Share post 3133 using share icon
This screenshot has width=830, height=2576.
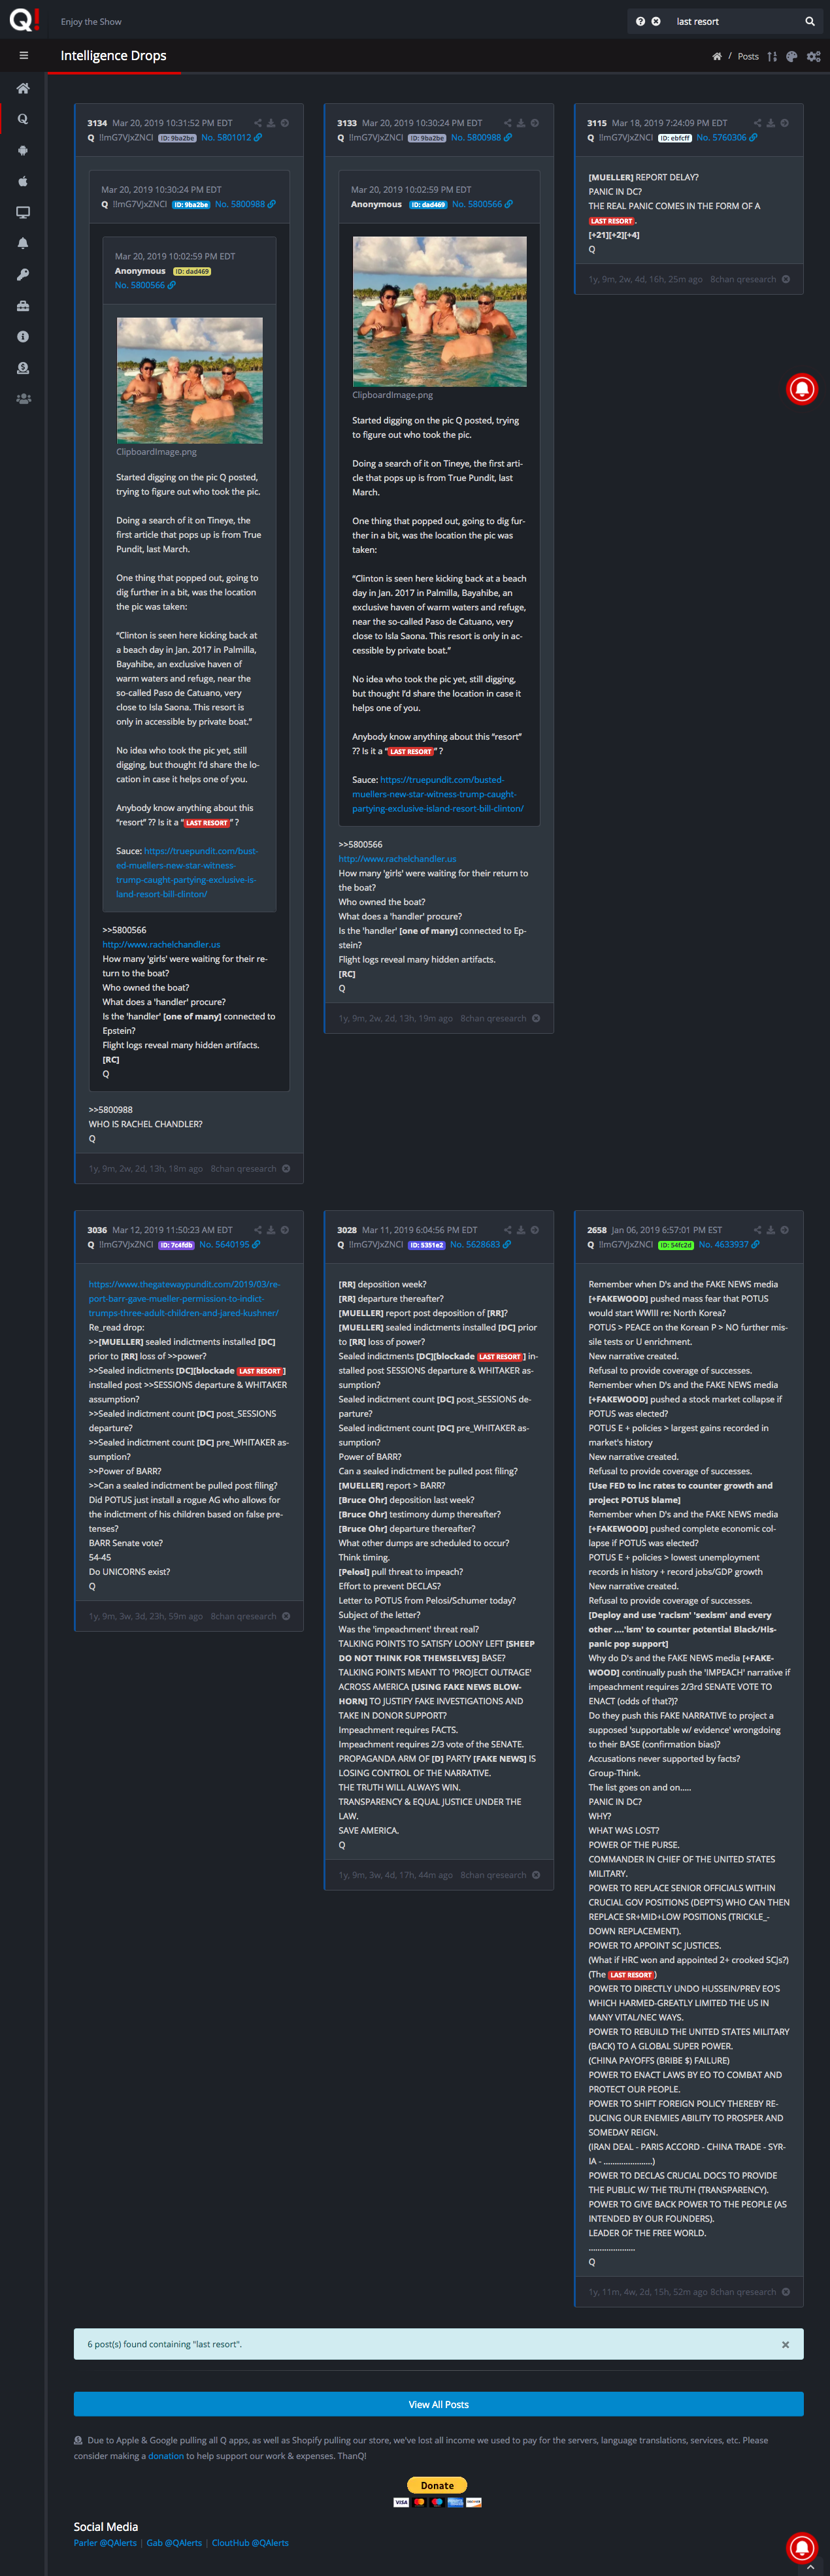[x=508, y=123]
